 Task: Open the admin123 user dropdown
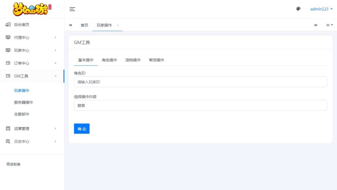tap(322, 9)
